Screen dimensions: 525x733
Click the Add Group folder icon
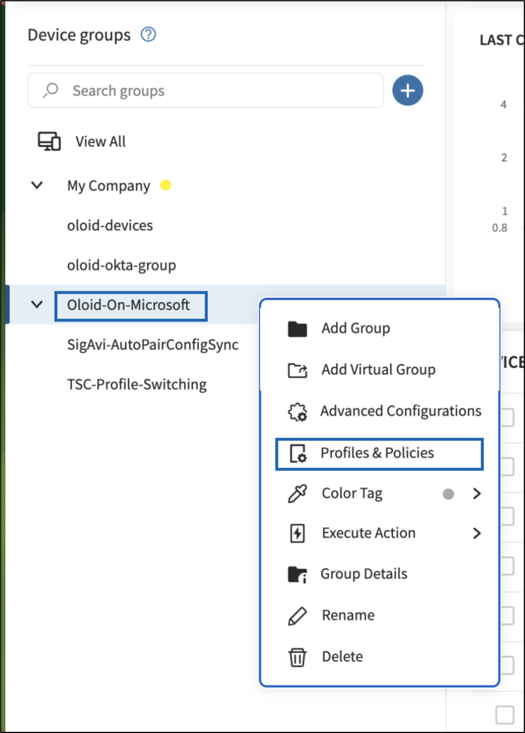(x=298, y=329)
